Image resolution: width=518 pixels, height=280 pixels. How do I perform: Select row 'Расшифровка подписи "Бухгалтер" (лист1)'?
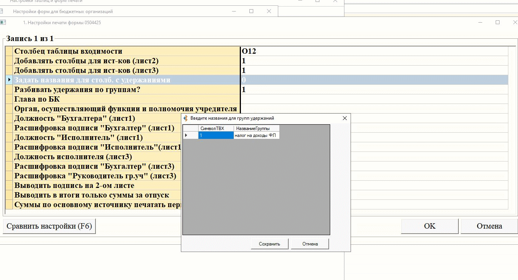click(x=97, y=128)
